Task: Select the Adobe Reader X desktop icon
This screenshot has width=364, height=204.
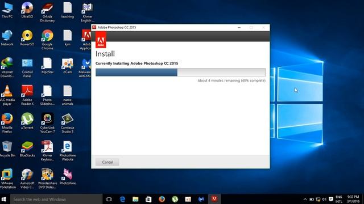Action: point(27,96)
